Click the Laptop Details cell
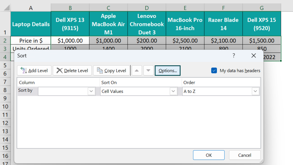Screen dimensions: 293x165 (x=31, y=24)
